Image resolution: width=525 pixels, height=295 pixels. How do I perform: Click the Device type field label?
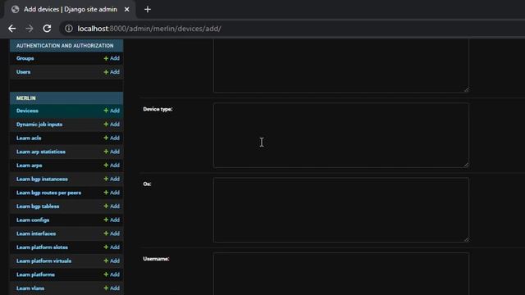coord(157,109)
